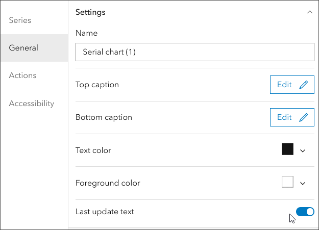This screenshot has height=230, width=319.
Task: Switch to the Series tab
Action: 20,20
